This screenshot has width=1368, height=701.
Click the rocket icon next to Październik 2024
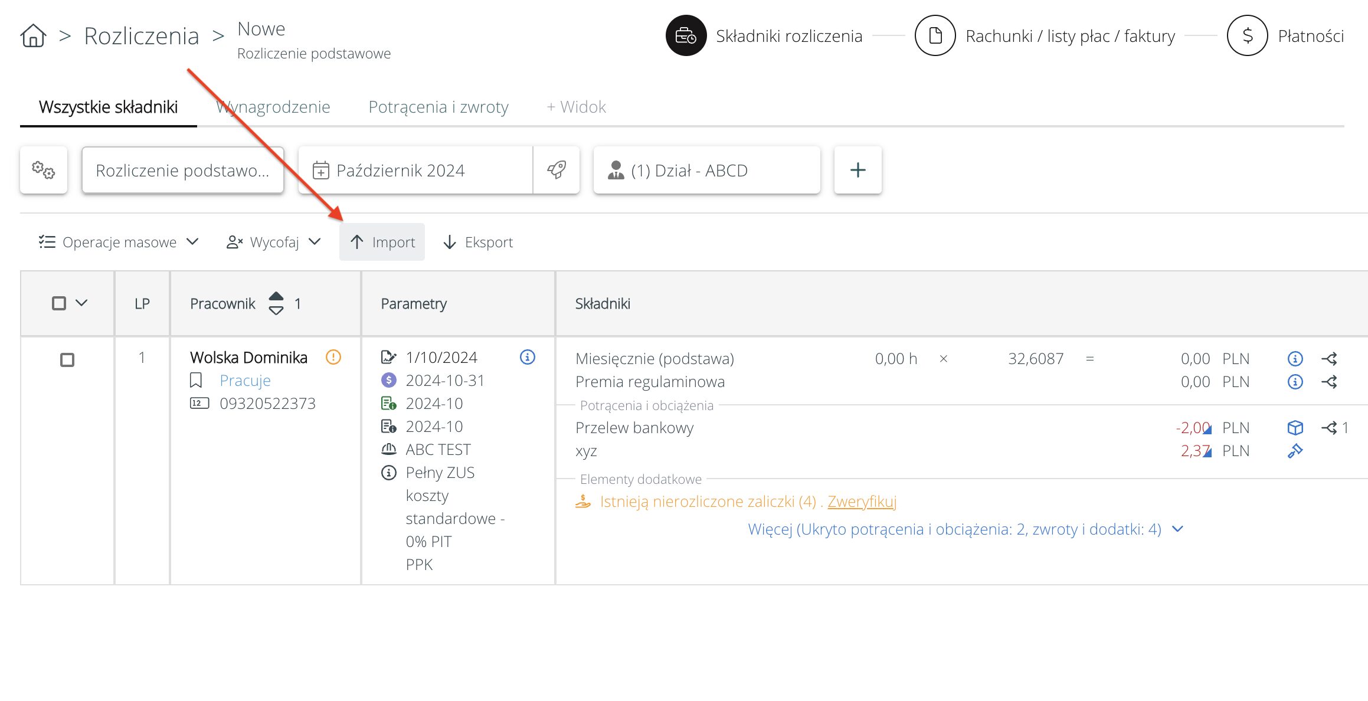click(x=556, y=171)
